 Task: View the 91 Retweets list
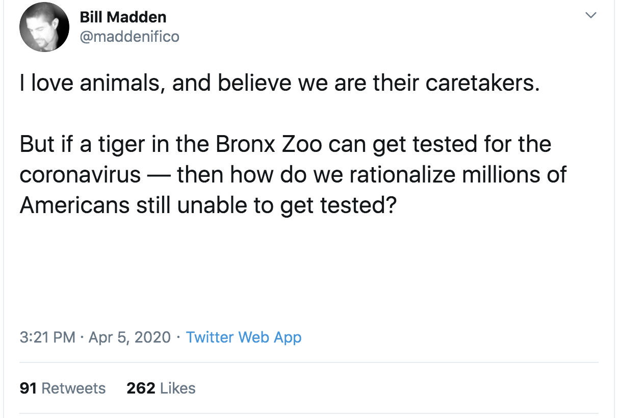pyautogui.click(x=63, y=388)
